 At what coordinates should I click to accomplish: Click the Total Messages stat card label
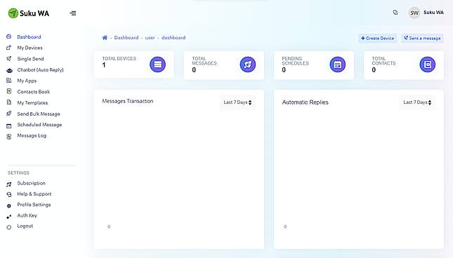coord(204,61)
